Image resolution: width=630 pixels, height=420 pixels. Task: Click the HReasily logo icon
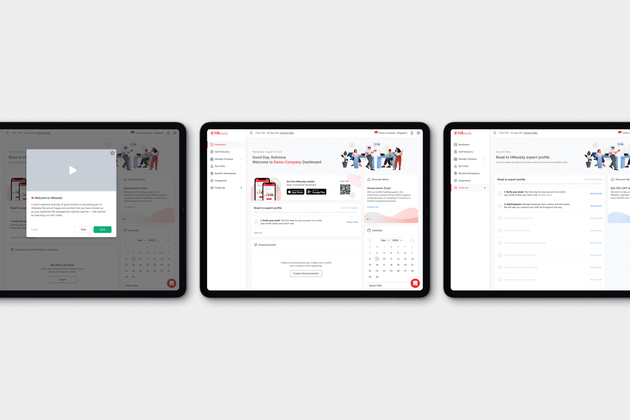pos(213,133)
